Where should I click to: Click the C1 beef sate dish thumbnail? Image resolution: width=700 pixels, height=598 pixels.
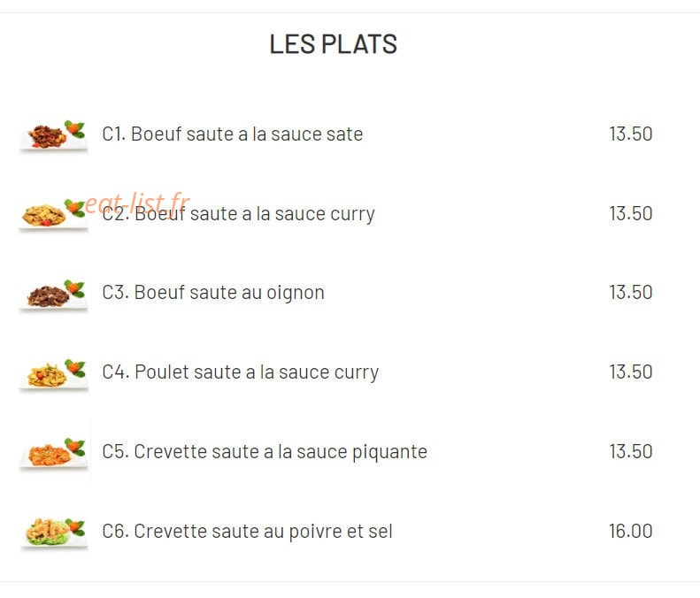pos(53,135)
